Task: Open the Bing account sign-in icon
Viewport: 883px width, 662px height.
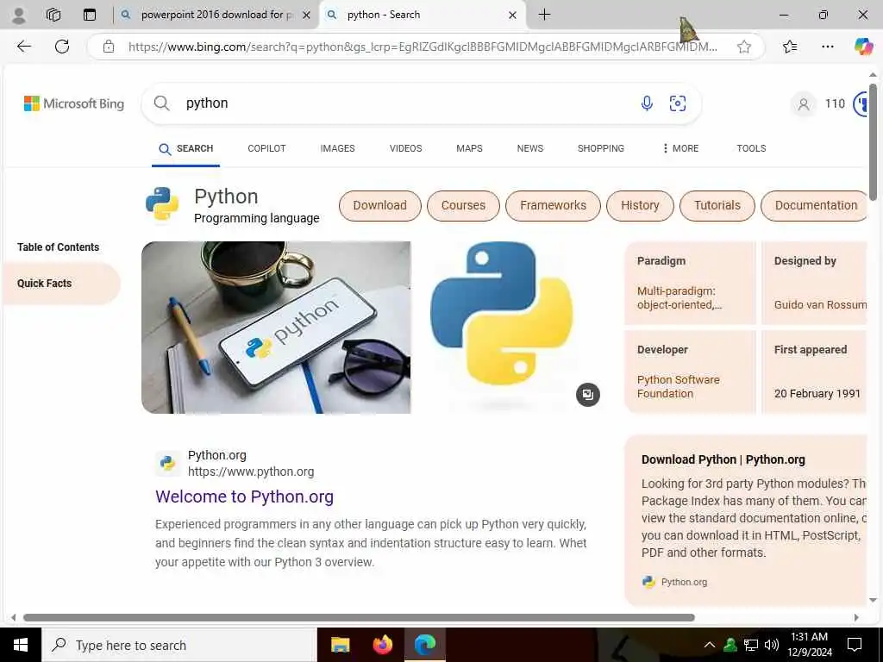Action: tap(804, 104)
